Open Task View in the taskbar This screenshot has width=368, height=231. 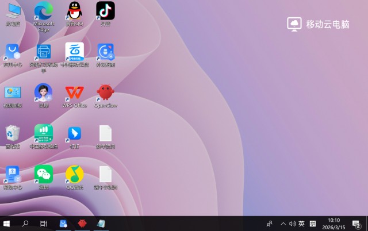pyautogui.click(x=44, y=224)
